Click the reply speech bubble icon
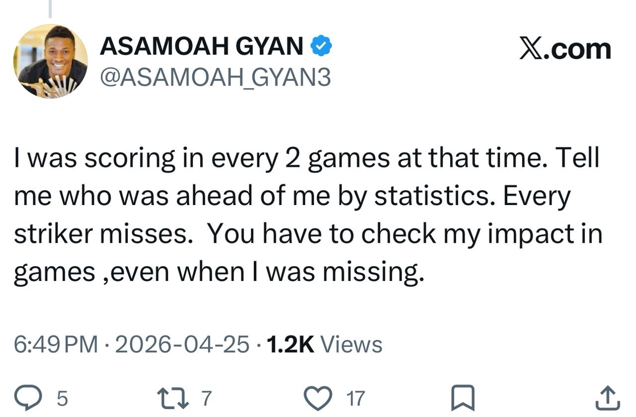The width and height of the screenshot is (636, 417). click(x=36, y=398)
